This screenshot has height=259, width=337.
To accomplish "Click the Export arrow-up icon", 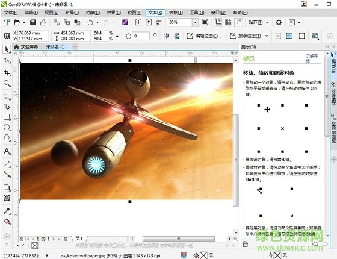I will [149, 22].
